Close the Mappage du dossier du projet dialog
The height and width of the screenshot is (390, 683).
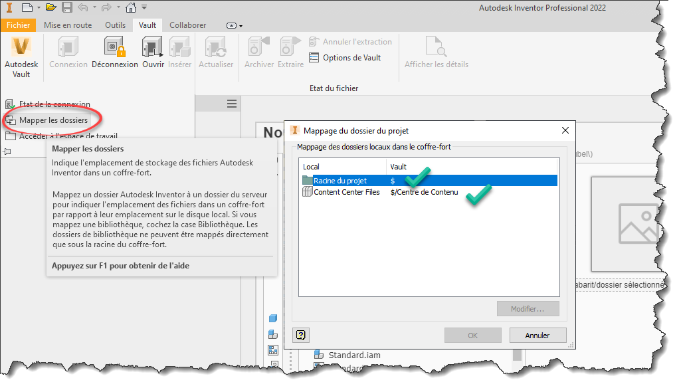click(565, 130)
